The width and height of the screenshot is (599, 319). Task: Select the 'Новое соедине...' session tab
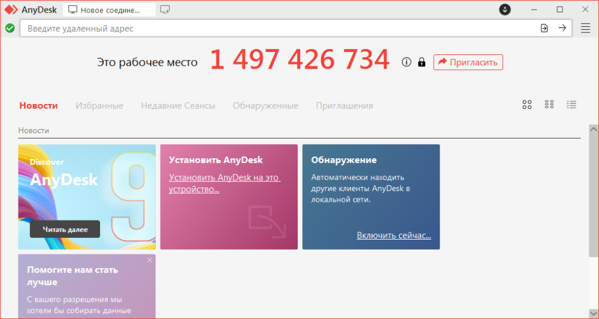(x=109, y=10)
